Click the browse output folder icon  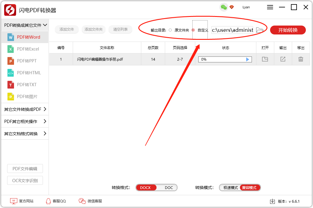pyautogui.click(x=260, y=30)
